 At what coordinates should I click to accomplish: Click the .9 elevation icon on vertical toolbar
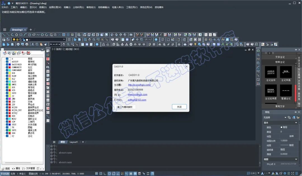(48, 108)
